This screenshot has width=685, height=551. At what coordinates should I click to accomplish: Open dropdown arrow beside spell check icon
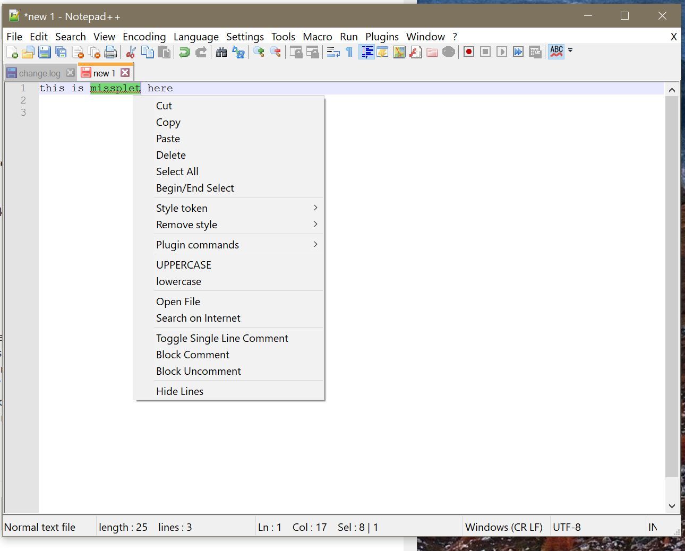coord(570,51)
